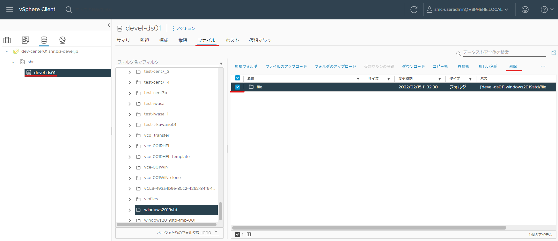The height and width of the screenshot is (241, 558).
Task: Open the hamburger navigation menu
Action: 10,10
